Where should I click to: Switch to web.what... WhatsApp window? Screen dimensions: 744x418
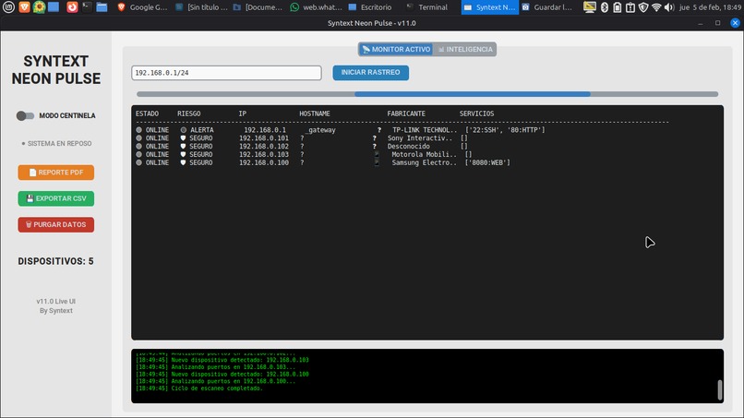pos(317,7)
